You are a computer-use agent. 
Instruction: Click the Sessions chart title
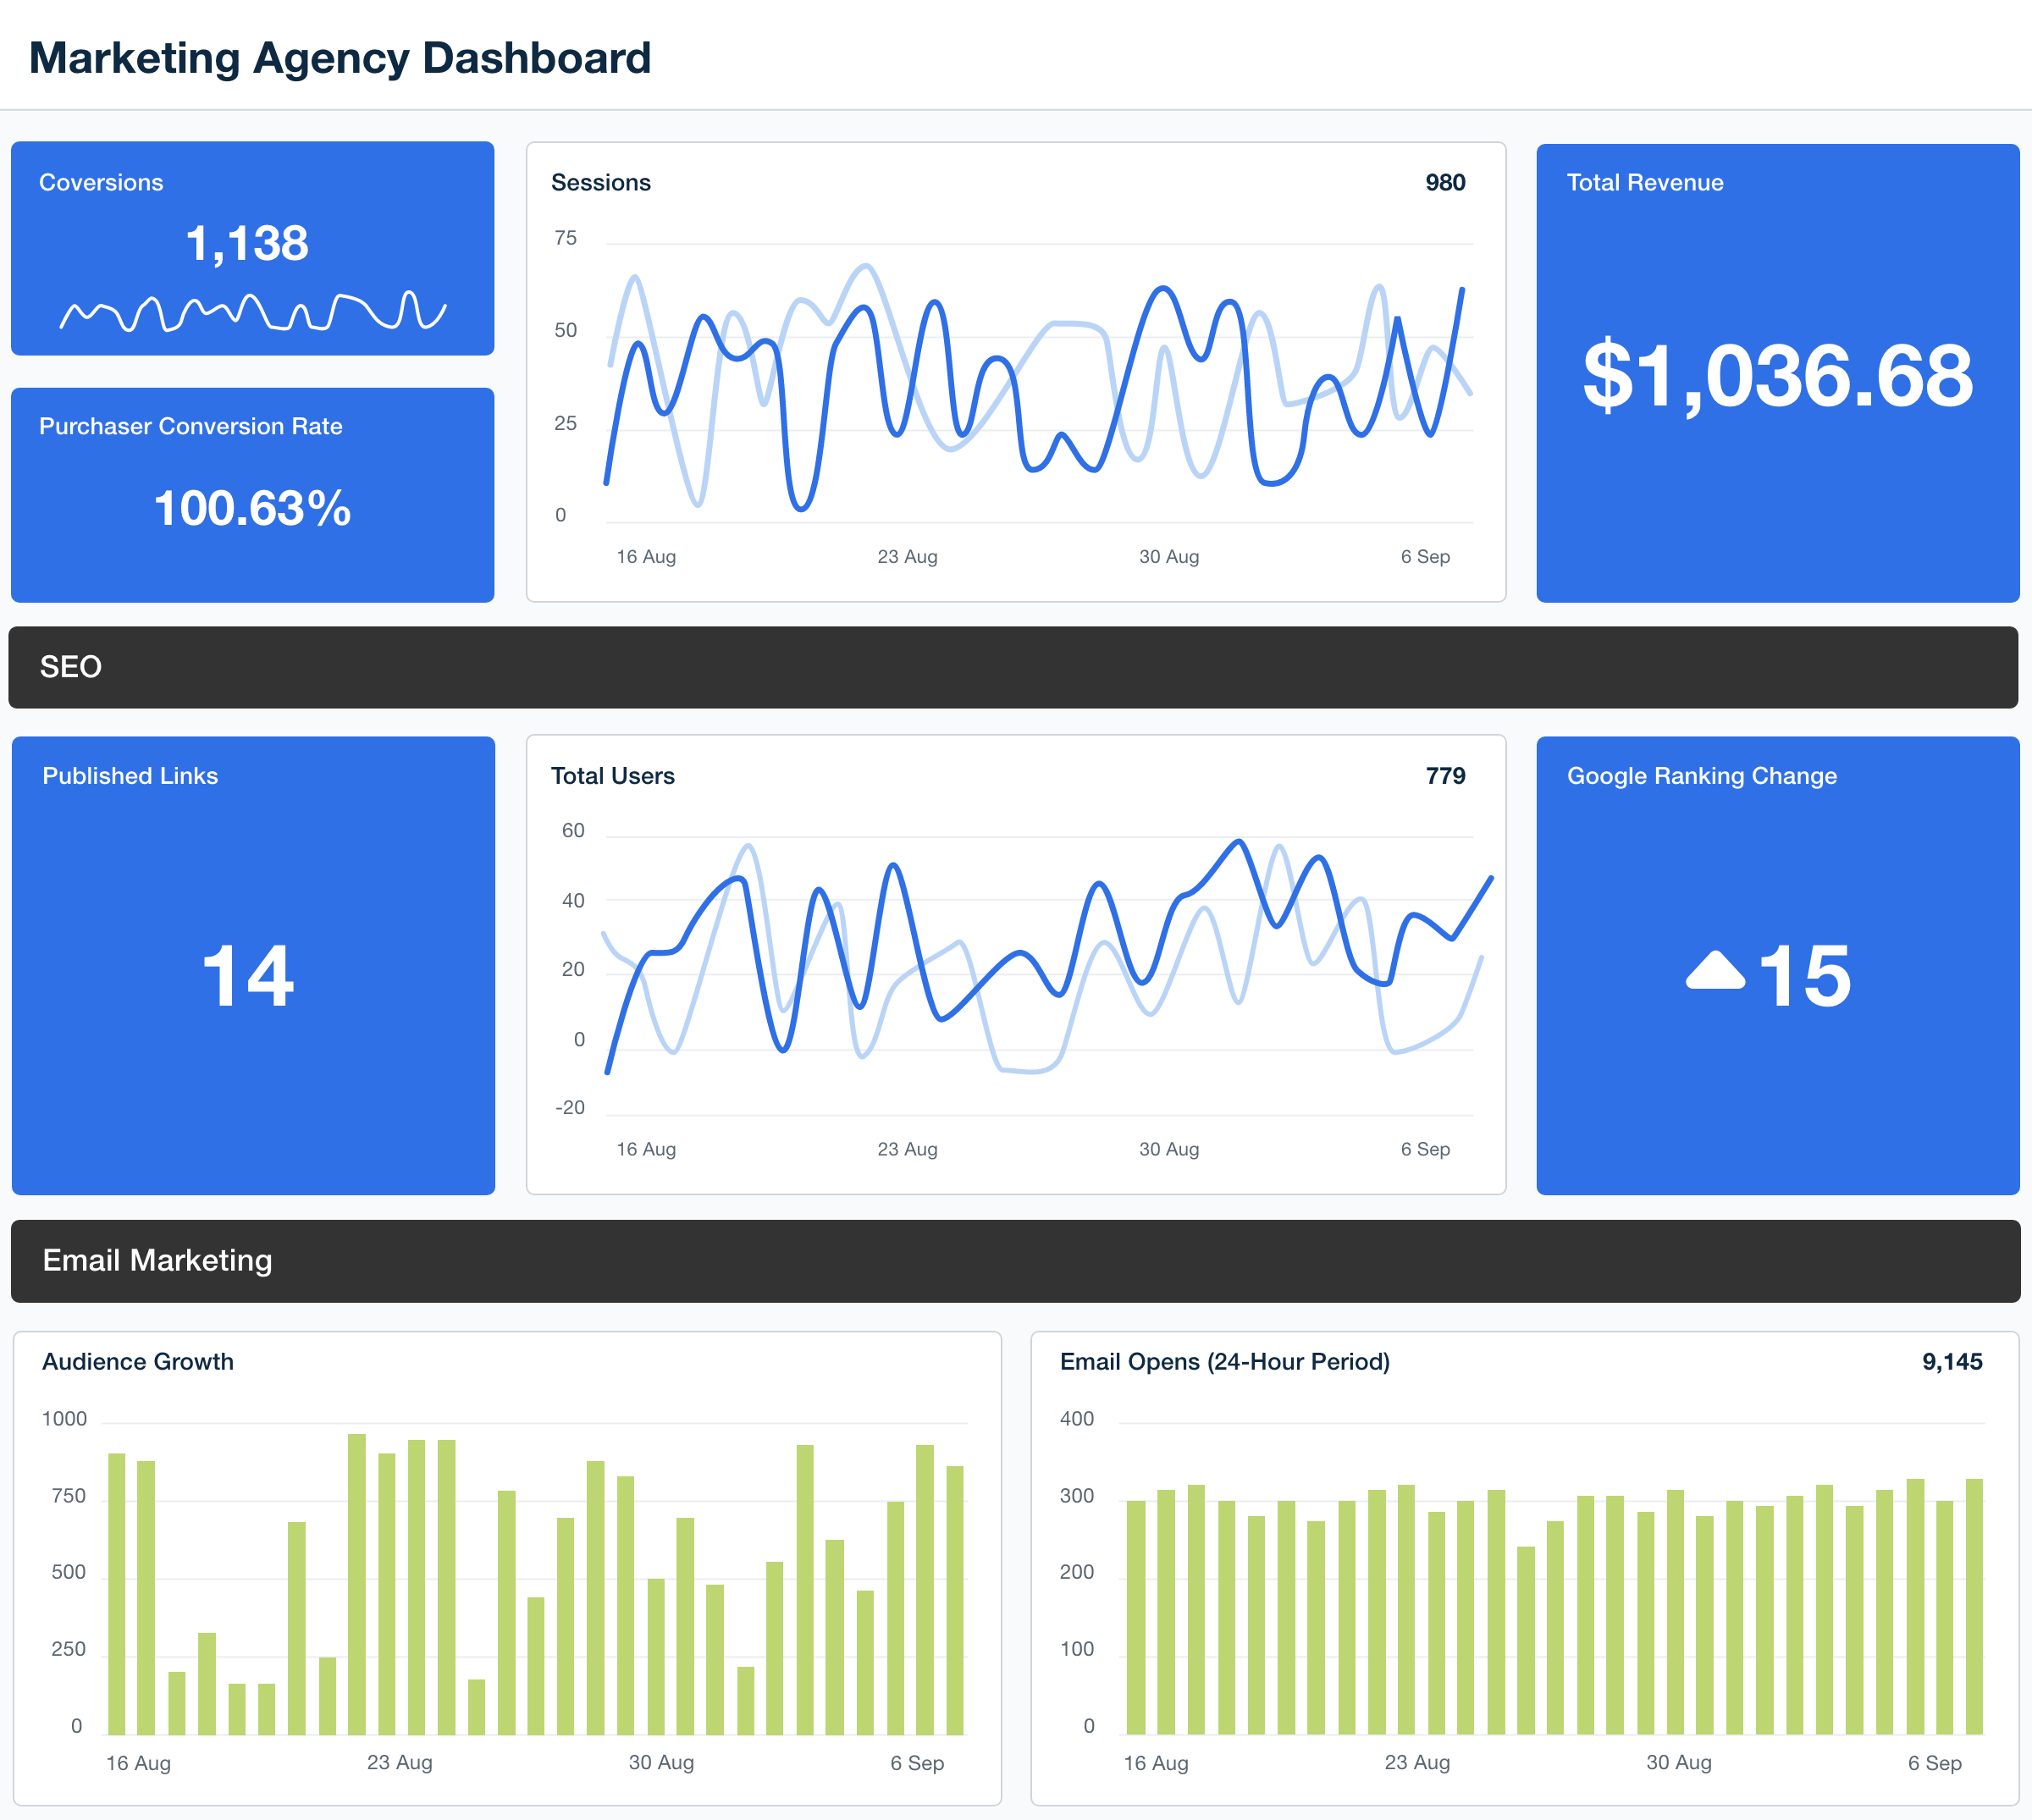click(x=600, y=182)
